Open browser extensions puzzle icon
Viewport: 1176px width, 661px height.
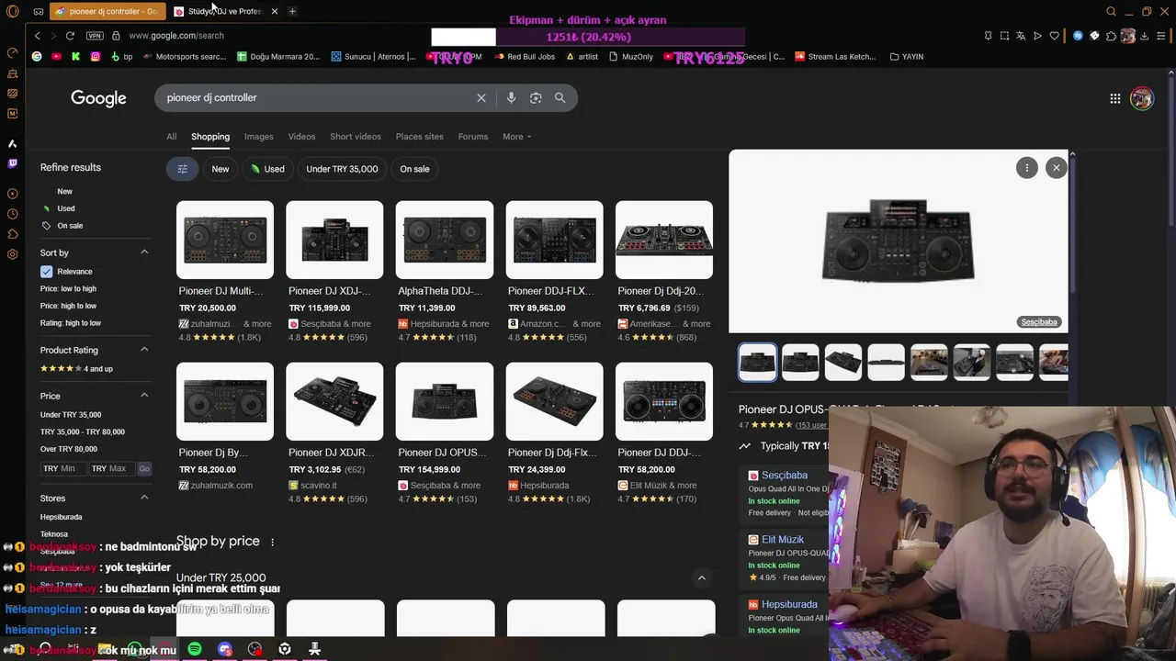[1111, 36]
